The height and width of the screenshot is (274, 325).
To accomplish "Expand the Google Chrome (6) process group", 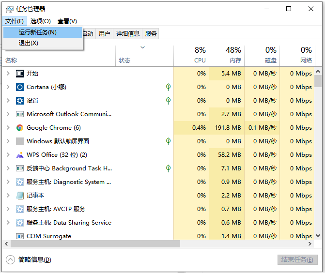I will (8, 128).
